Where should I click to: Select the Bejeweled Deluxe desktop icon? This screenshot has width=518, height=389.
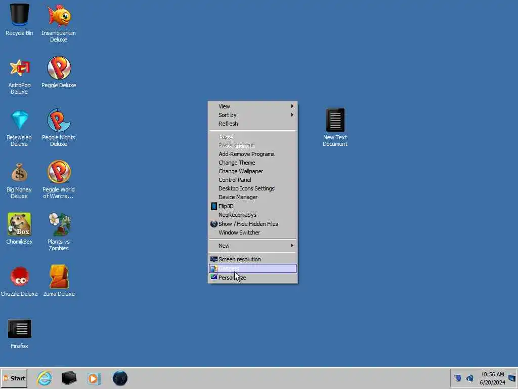pos(19,128)
